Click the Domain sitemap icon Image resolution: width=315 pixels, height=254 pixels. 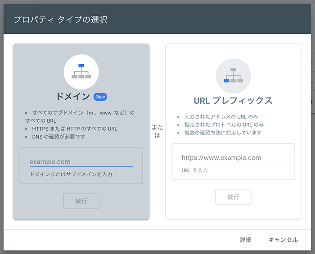point(81,72)
